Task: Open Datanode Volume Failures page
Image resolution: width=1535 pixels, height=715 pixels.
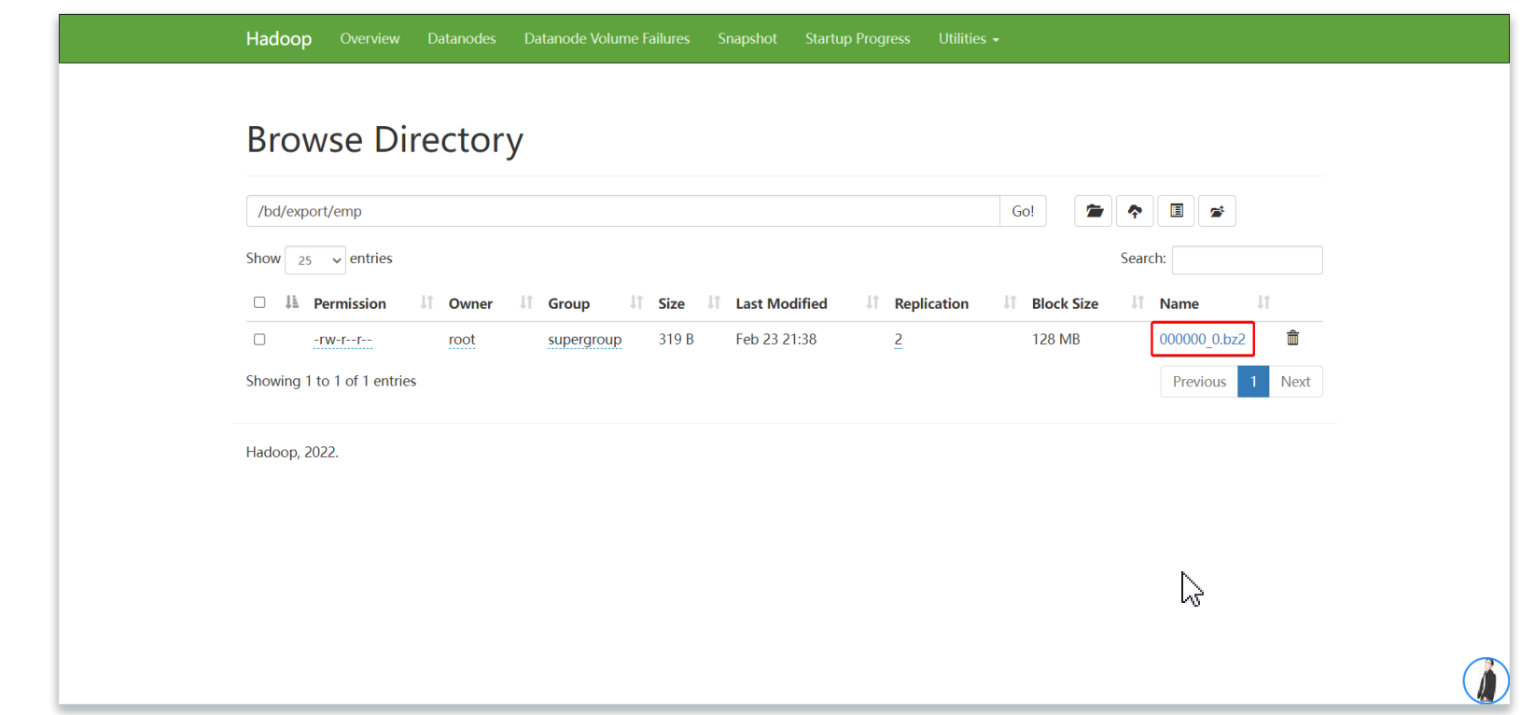Action: (607, 38)
